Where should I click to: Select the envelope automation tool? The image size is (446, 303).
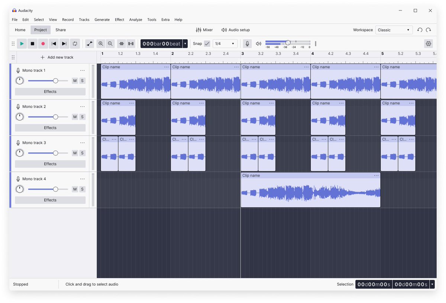pyautogui.click(x=90, y=44)
